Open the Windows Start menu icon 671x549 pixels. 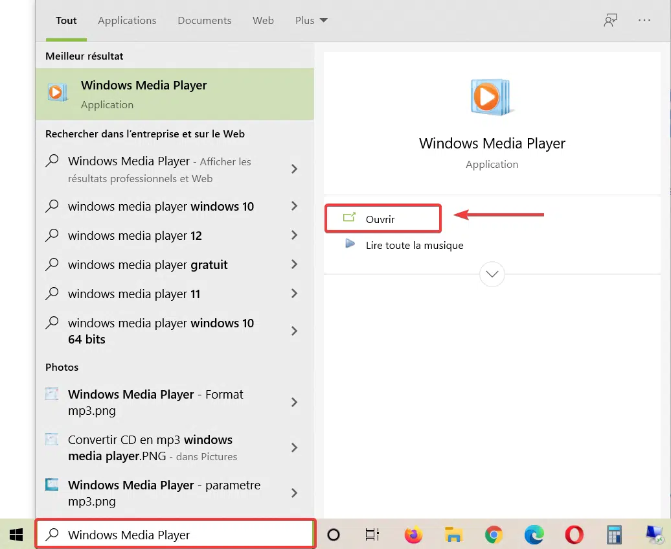(16, 535)
